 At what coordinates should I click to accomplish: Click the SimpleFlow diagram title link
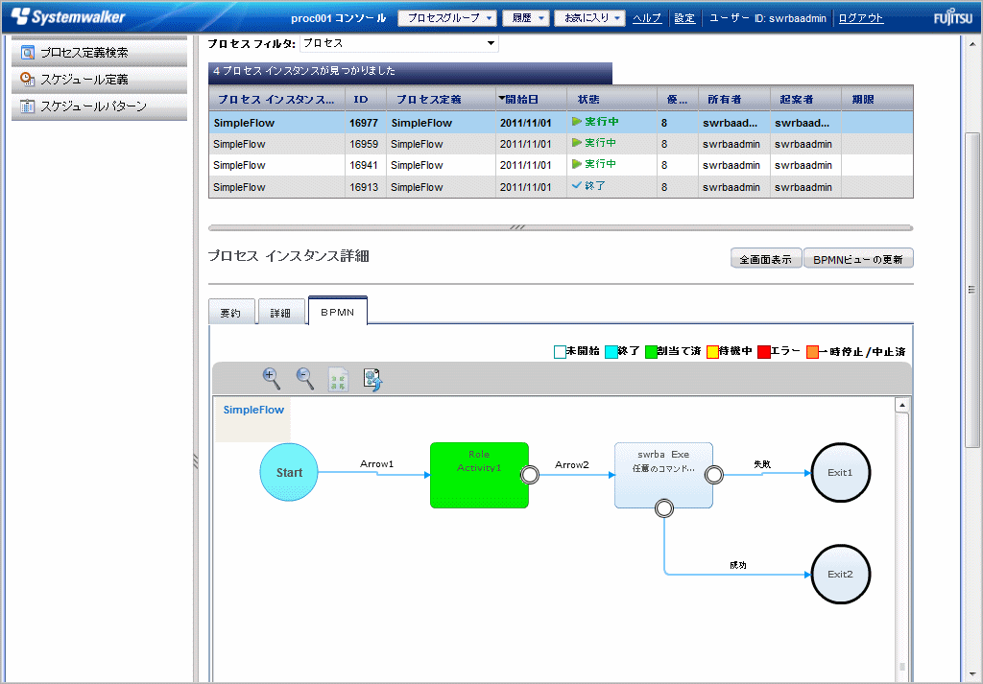pos(253,410)
